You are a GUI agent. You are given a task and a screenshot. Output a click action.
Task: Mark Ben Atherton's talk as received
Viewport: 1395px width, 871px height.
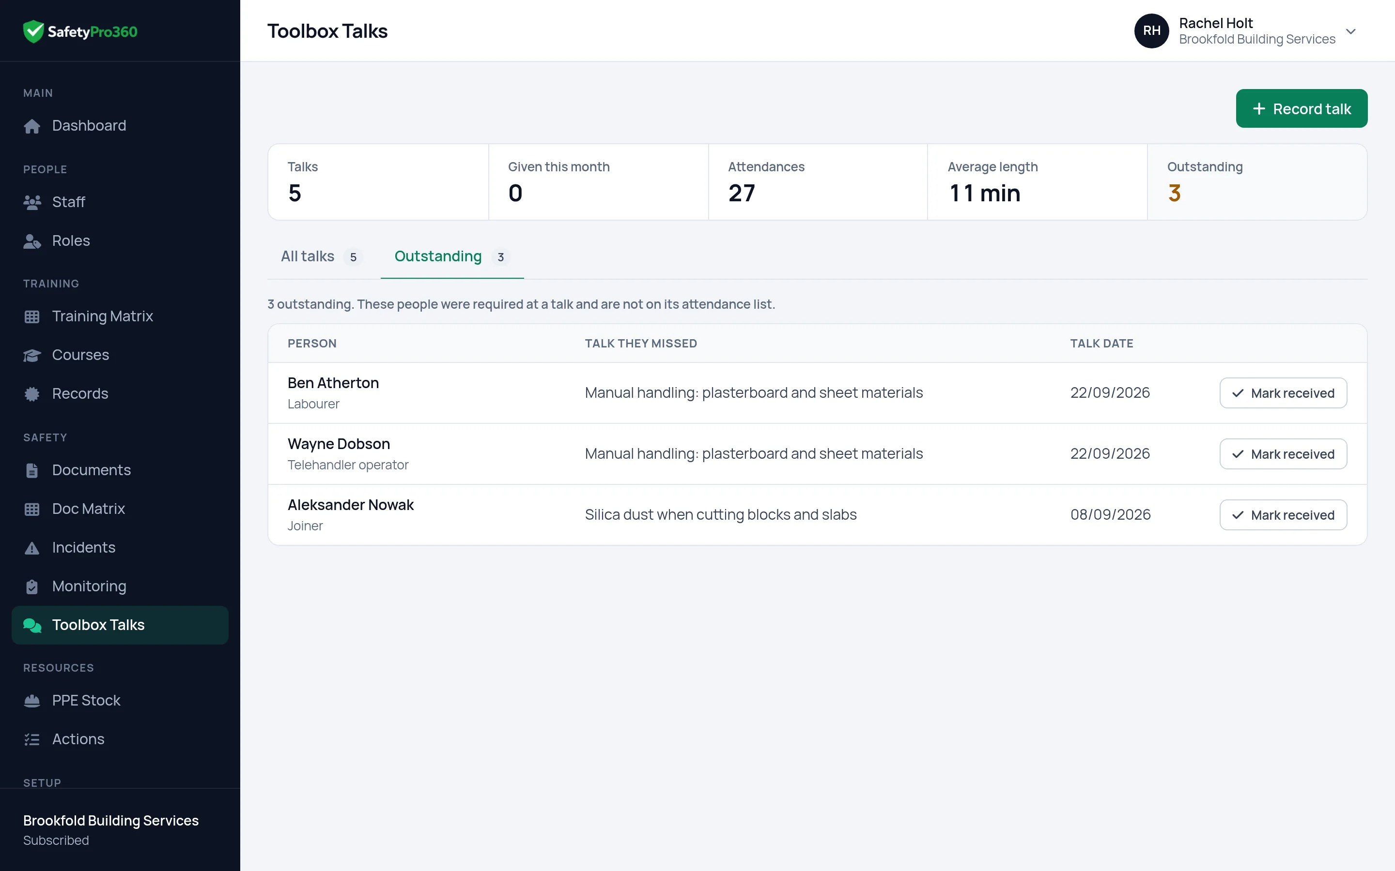click(x=1283, y=393)
